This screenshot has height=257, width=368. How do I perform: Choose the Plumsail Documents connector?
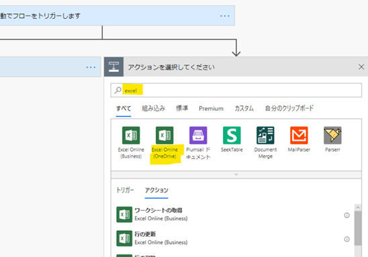[198, 143]
